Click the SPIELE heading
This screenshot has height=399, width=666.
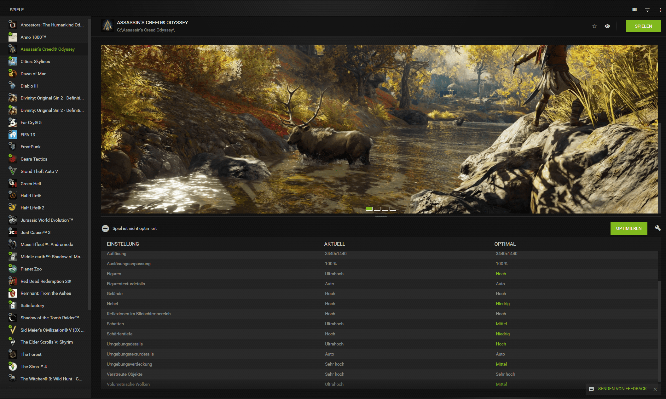(x=17, y=10)
